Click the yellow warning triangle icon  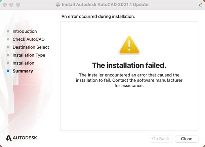click(x=129, y=47)
